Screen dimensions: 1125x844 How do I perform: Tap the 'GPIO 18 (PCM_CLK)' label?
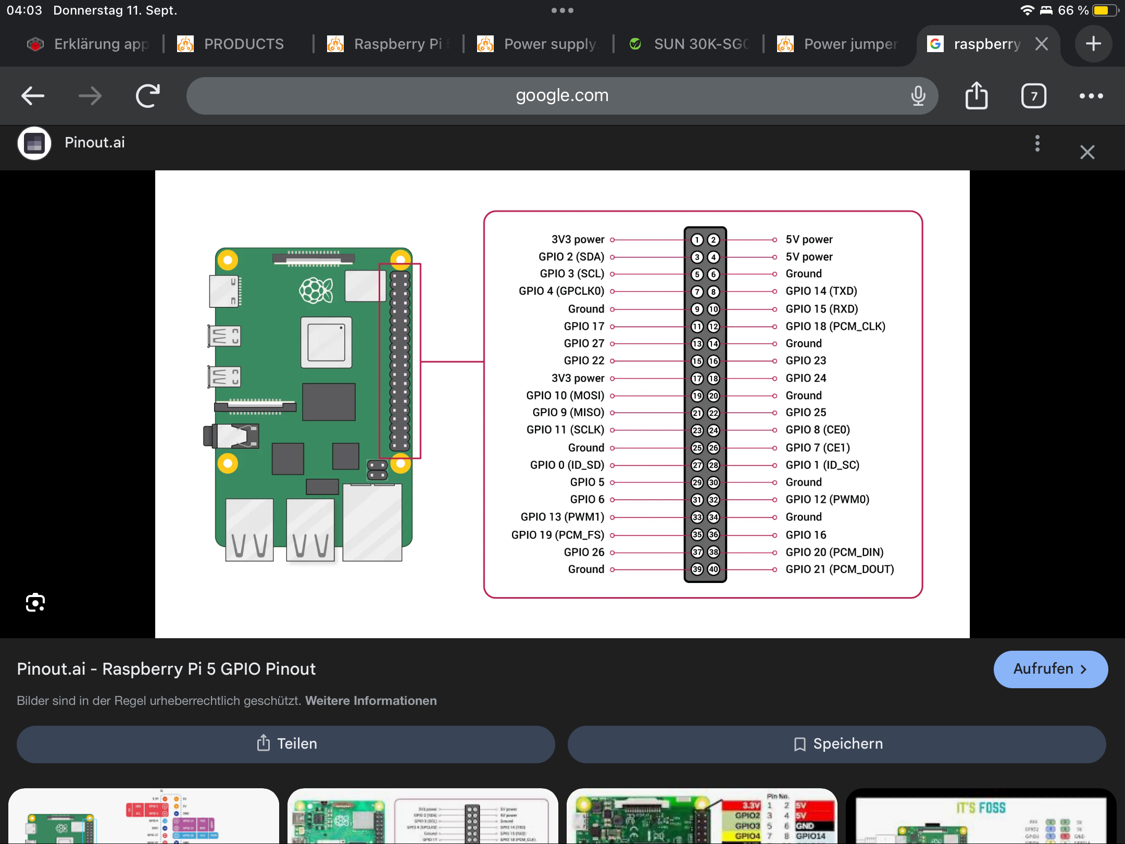[x=835, y=326]
